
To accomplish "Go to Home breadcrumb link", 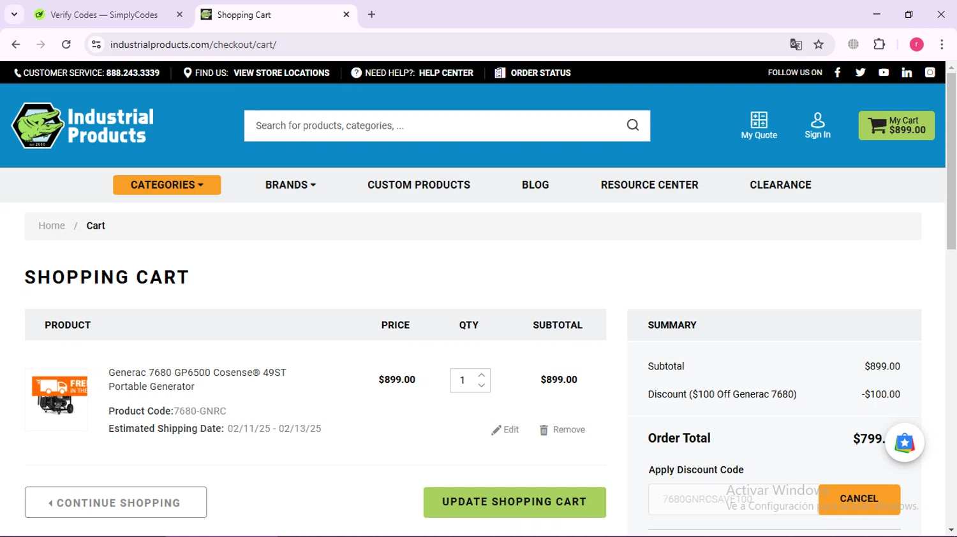I will tap(52, 226).
